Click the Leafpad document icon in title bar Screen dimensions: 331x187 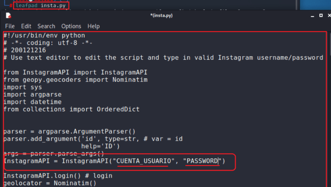9,16
